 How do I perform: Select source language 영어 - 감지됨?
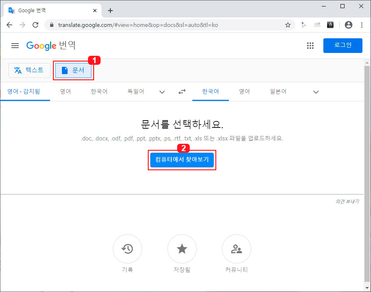point(24,92)
